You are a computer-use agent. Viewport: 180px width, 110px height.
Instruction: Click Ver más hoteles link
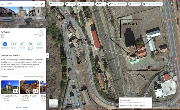[22, 107]
